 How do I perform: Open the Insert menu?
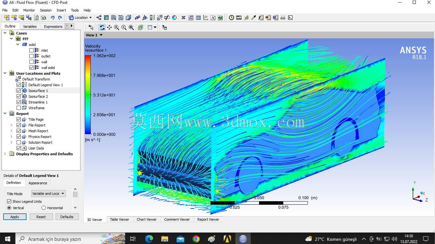(61, 10)
